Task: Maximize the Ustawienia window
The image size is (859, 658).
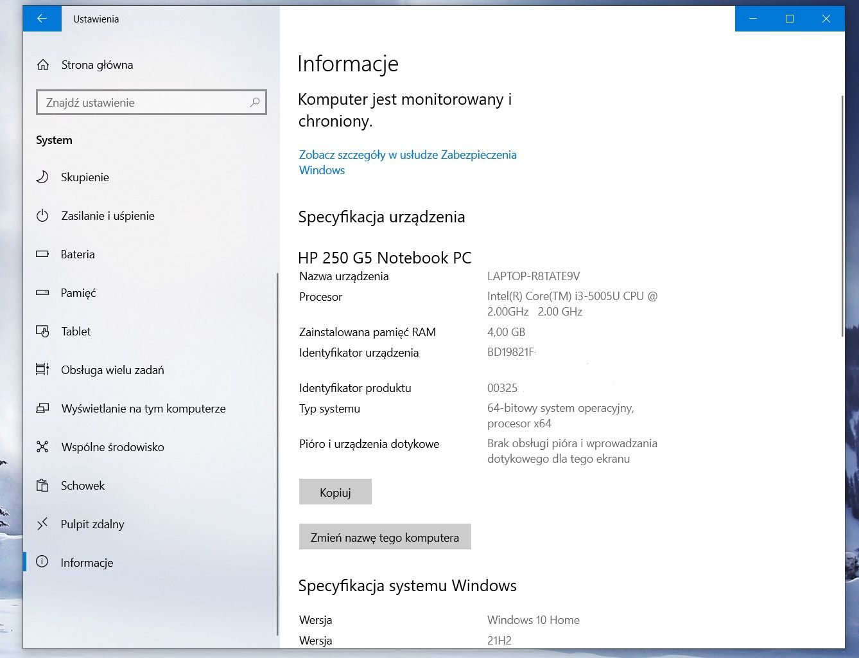Action: 790,19
